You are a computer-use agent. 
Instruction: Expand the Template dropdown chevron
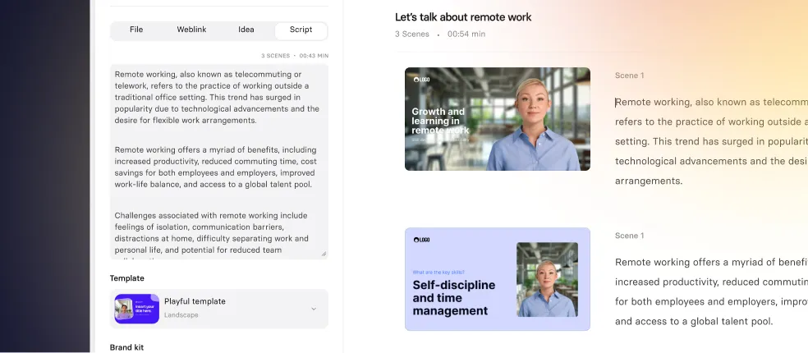pos(313,309)
